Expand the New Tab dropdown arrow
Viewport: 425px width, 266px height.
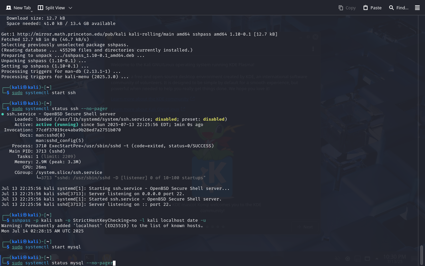(32, 11)
